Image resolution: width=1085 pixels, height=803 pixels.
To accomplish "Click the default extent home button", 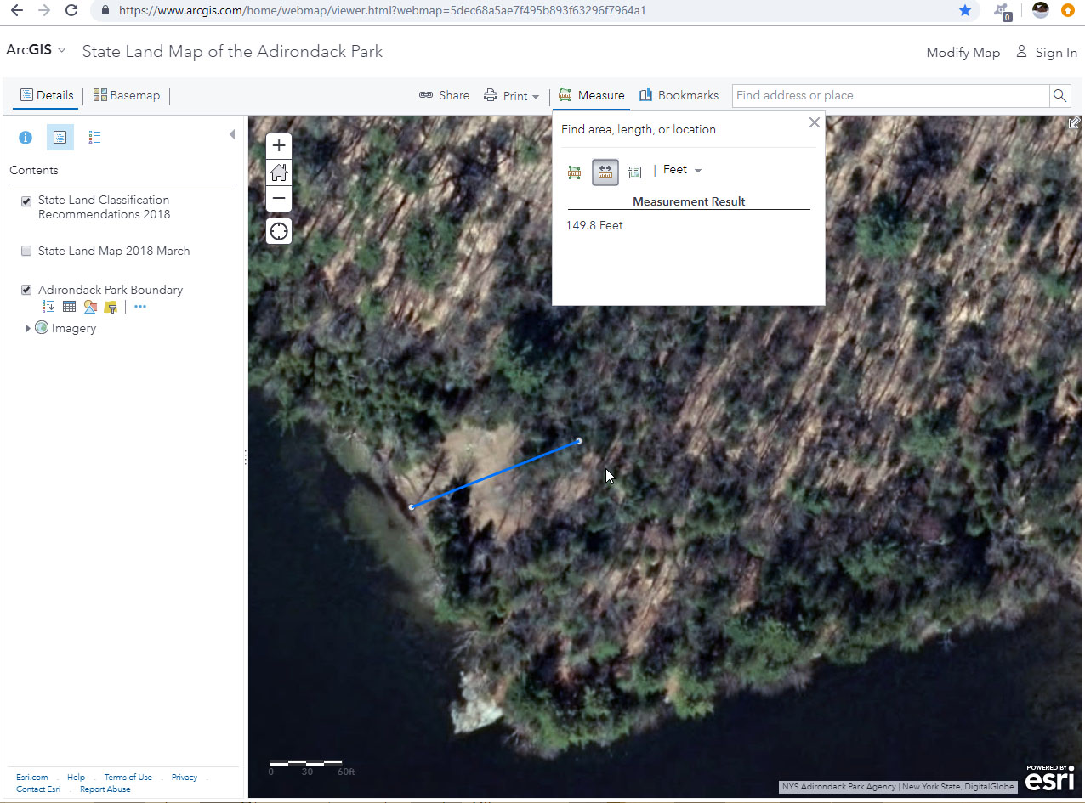I will click(x=279, y=172).
